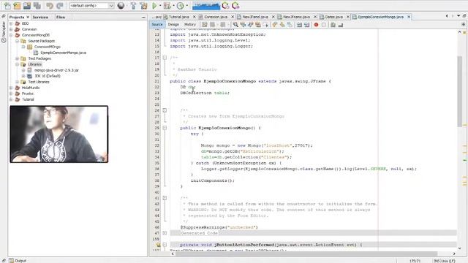Click the Stop macro recording square icon

pos(324,25)
